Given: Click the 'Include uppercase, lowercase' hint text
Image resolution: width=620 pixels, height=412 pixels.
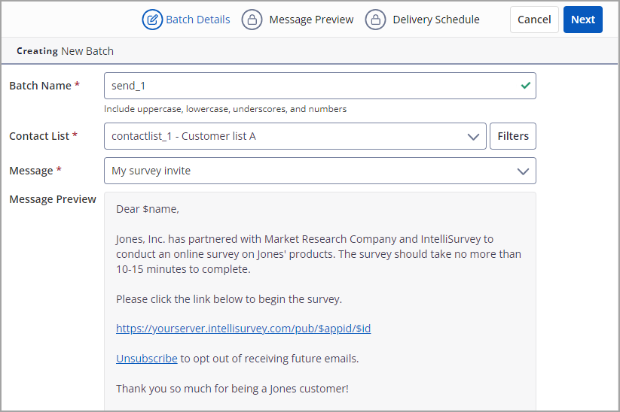Looking at the screenshot, I should (x=225, y=109).
